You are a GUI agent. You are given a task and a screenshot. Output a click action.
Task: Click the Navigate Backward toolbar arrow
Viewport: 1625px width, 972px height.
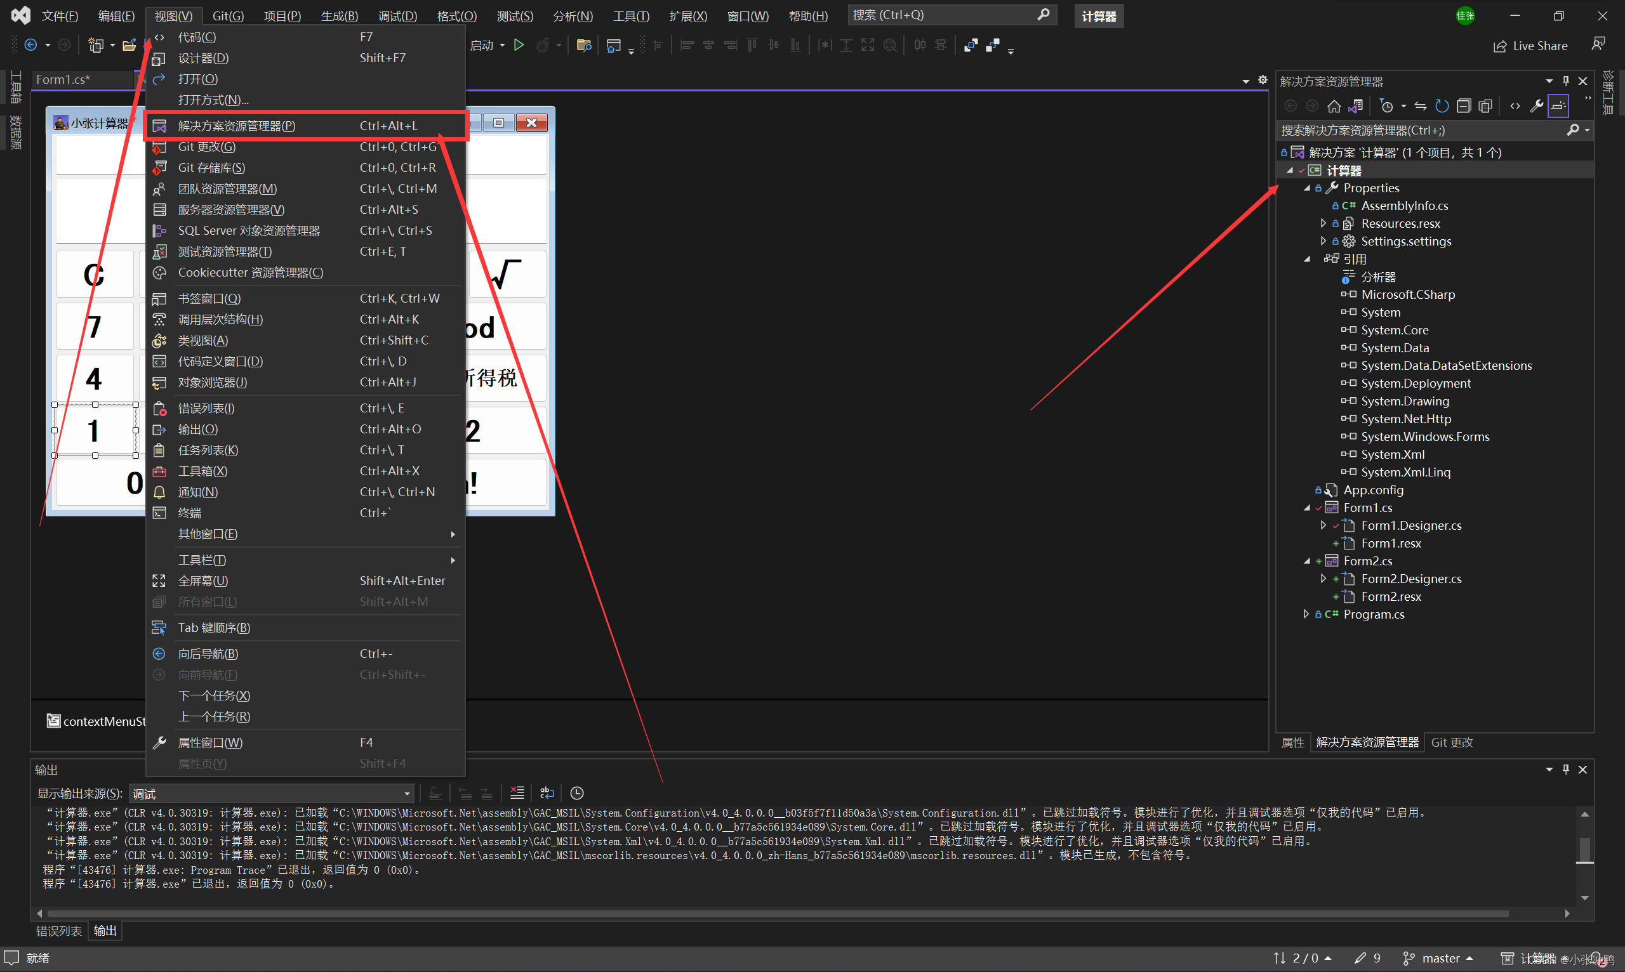31,45
